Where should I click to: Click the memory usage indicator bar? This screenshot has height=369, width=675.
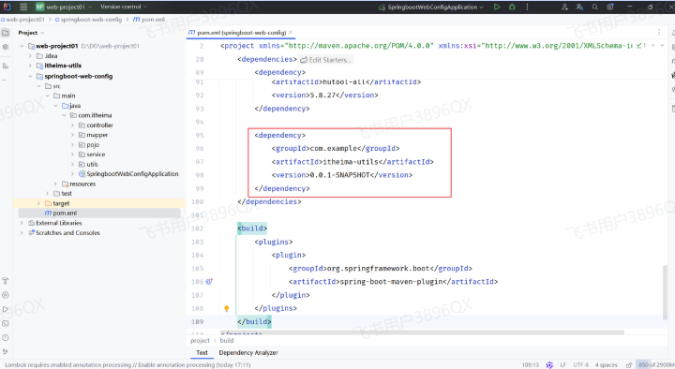pos(655,364)
